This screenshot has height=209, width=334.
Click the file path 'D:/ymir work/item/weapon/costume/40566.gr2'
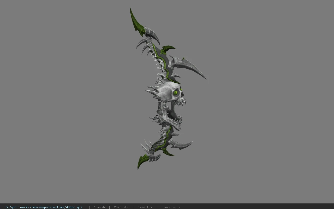point(44,207)
